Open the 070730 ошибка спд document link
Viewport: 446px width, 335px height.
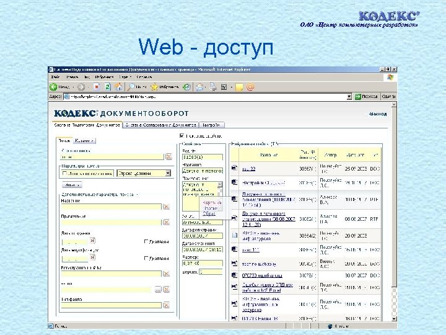coord(262,275)
